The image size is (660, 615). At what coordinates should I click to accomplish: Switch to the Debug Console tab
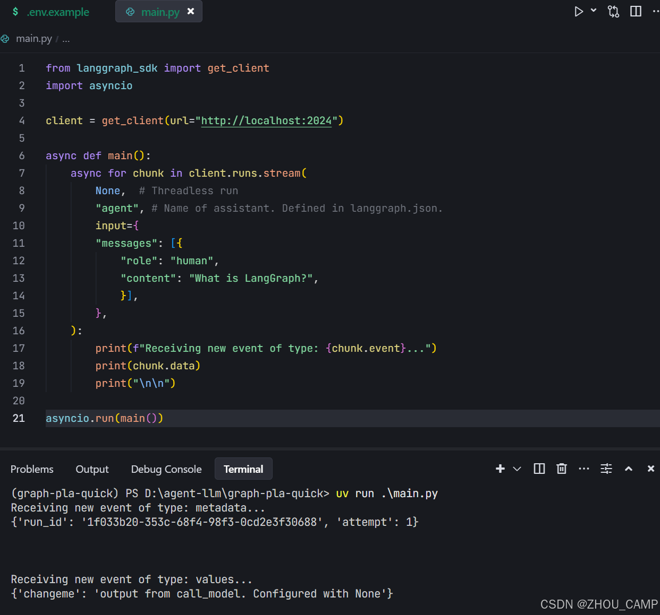(x=166, y=469)
